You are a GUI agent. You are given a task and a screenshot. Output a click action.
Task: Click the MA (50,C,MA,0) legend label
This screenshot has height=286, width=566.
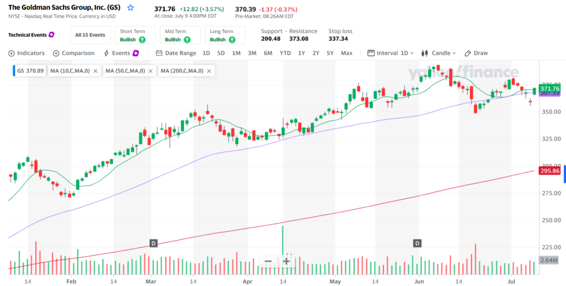125,71
